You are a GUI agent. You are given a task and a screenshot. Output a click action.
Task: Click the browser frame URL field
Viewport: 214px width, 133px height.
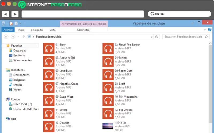[83, 14]
